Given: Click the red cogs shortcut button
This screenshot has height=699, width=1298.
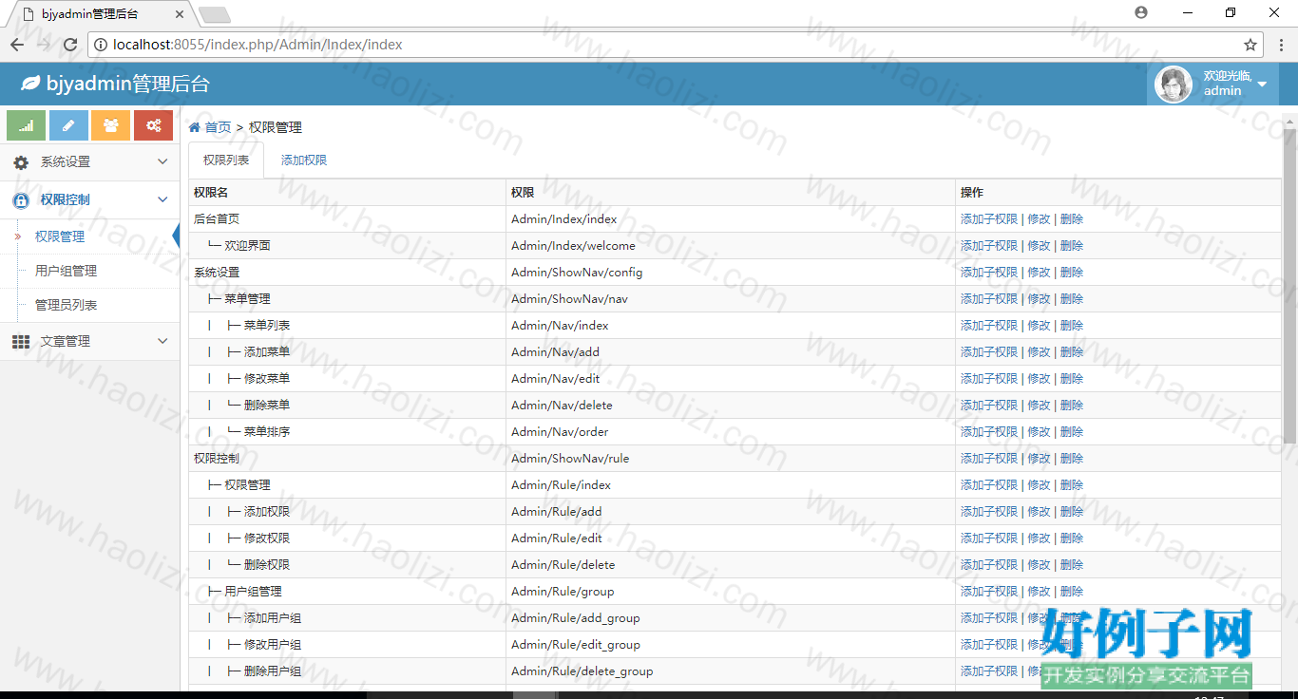Looking at the screenshot, I should (153, 125).
